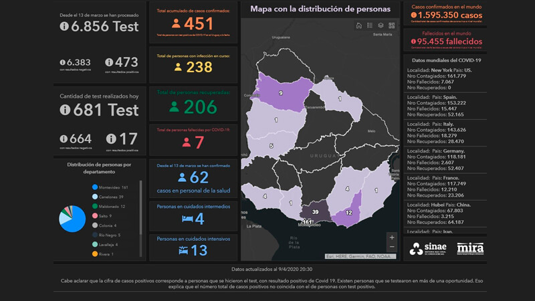
Task: Click the Esri, HERE, Garmin attribution
Action: point(360,256)
